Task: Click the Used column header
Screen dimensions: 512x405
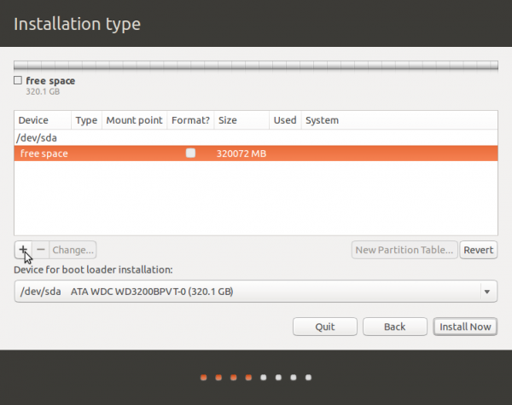Action: click(284, 120)
